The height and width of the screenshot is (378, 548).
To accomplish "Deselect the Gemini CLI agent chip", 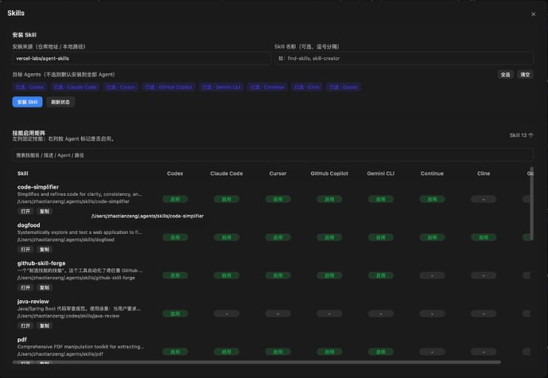I will (x=221, y=87).
